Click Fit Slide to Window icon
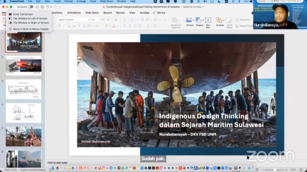The width and height of the screenshot is (307, 172). tap(301, 170)
